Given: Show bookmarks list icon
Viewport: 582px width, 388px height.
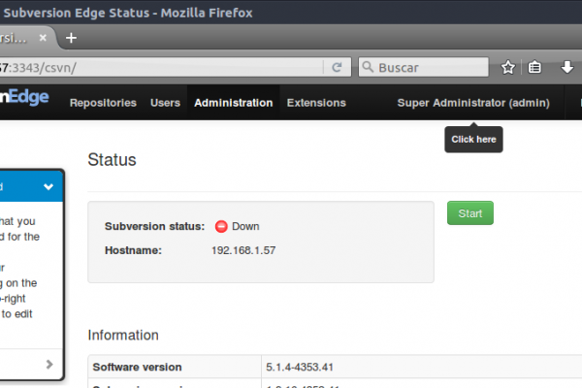Looking at the screenshot, I should click(x=534, y=68).
